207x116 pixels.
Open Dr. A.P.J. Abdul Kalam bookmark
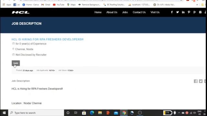[164, 5]
